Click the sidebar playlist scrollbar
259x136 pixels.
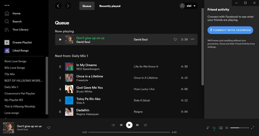tap(47, 85)
